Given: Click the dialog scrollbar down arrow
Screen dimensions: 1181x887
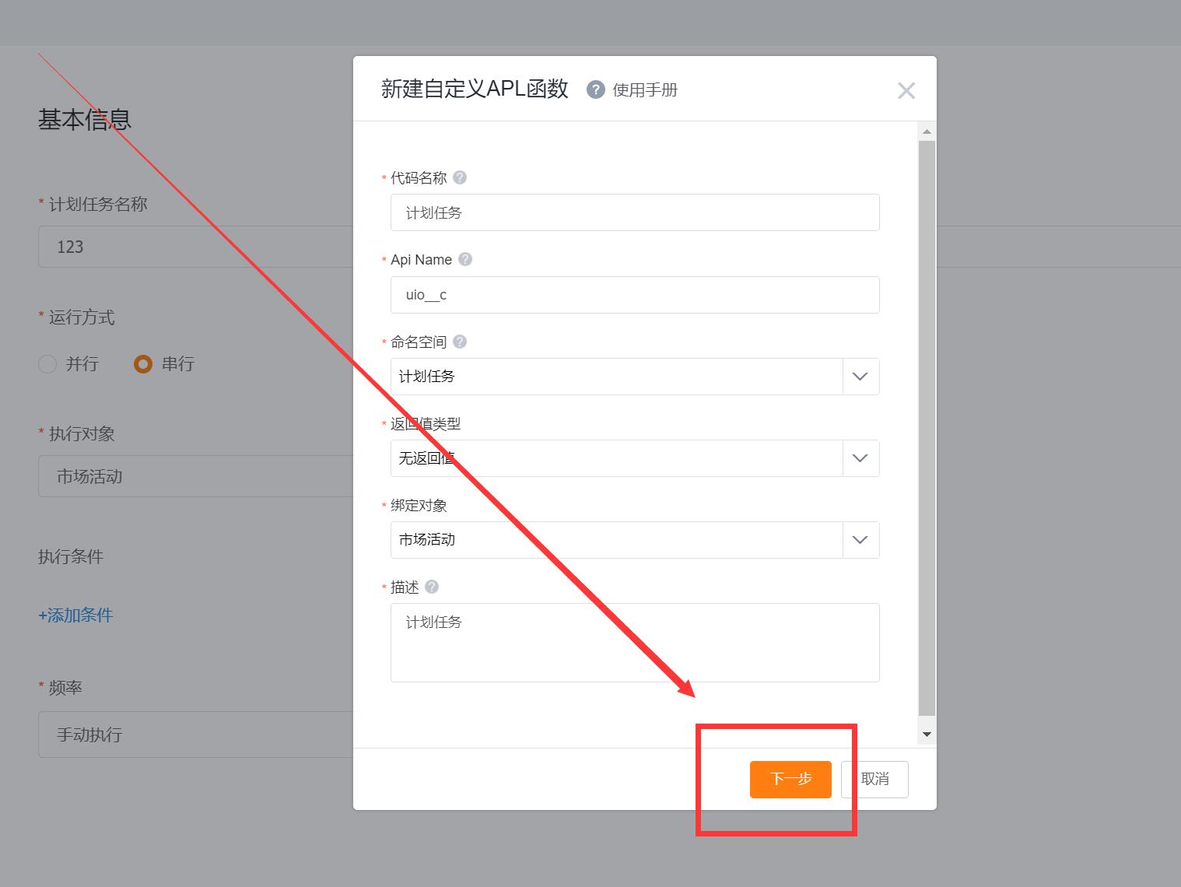Looking at the screenshot, I should pos(927,734).
